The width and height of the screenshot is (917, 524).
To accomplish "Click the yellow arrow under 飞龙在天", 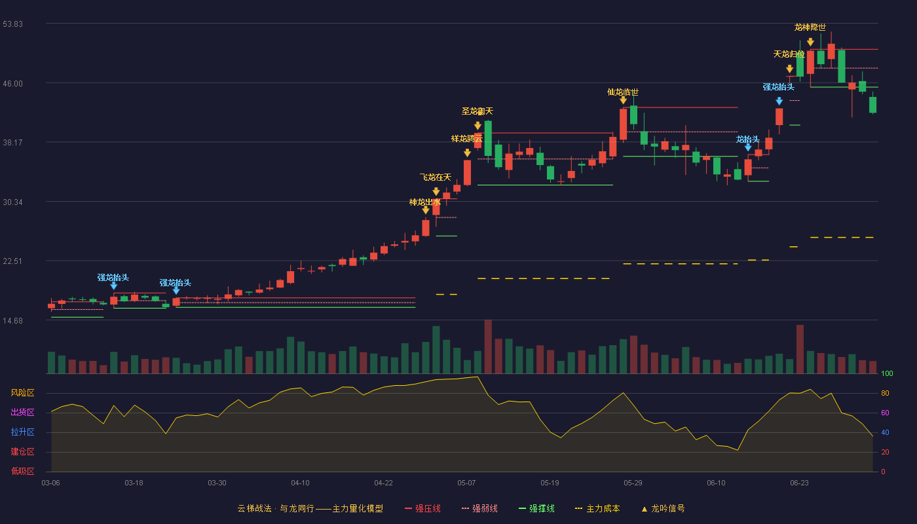I will pos(436,192).
